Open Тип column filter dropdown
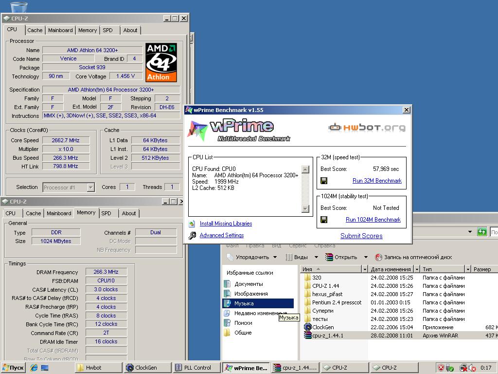The height and width of the screenshot is (374, 498). [x=468, y=269]
